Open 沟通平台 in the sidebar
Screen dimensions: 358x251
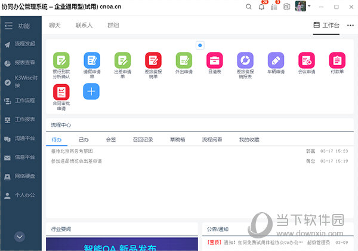click(20, 138)
